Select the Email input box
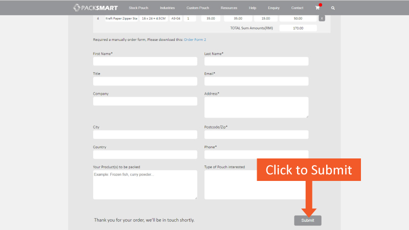The image size is (409, 230). tap(256, 81)
